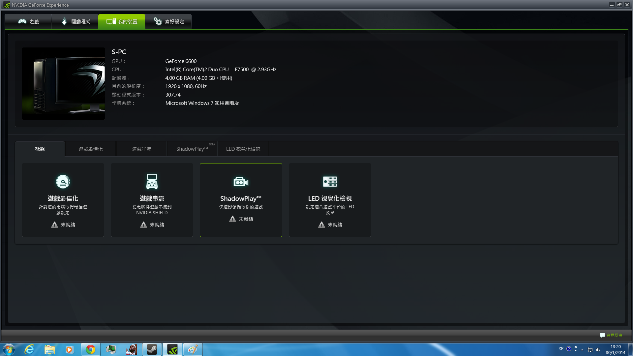Open the Windows Start menu orb
This screenshot has width=633, height=356.
tap(9, 349)
